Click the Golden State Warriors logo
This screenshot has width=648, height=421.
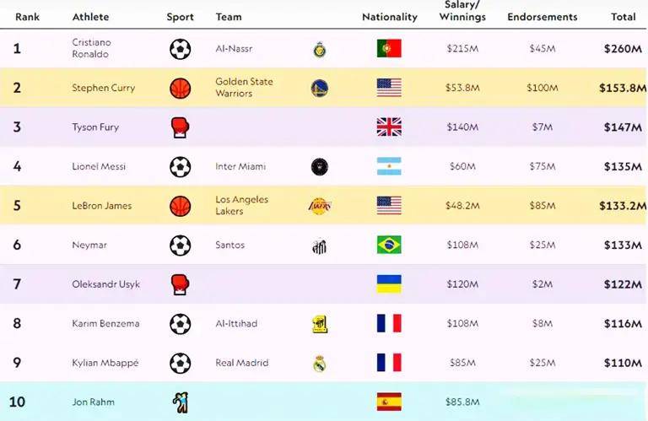[320, 88]
